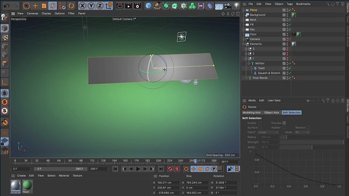The image size is (349, 196).
Task: Open viewport View menu
Action: [x=20, y=13]
